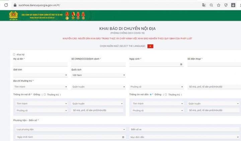Open Tỉnh thành dropdown in Thông tin nơi đến

click(158, 103)
